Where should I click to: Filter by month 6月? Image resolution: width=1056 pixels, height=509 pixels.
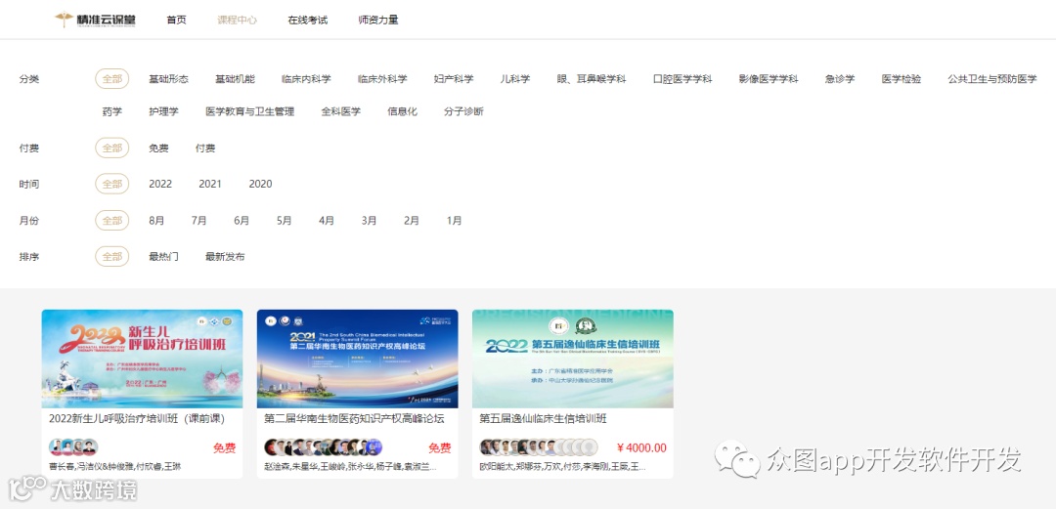point(242,220)
